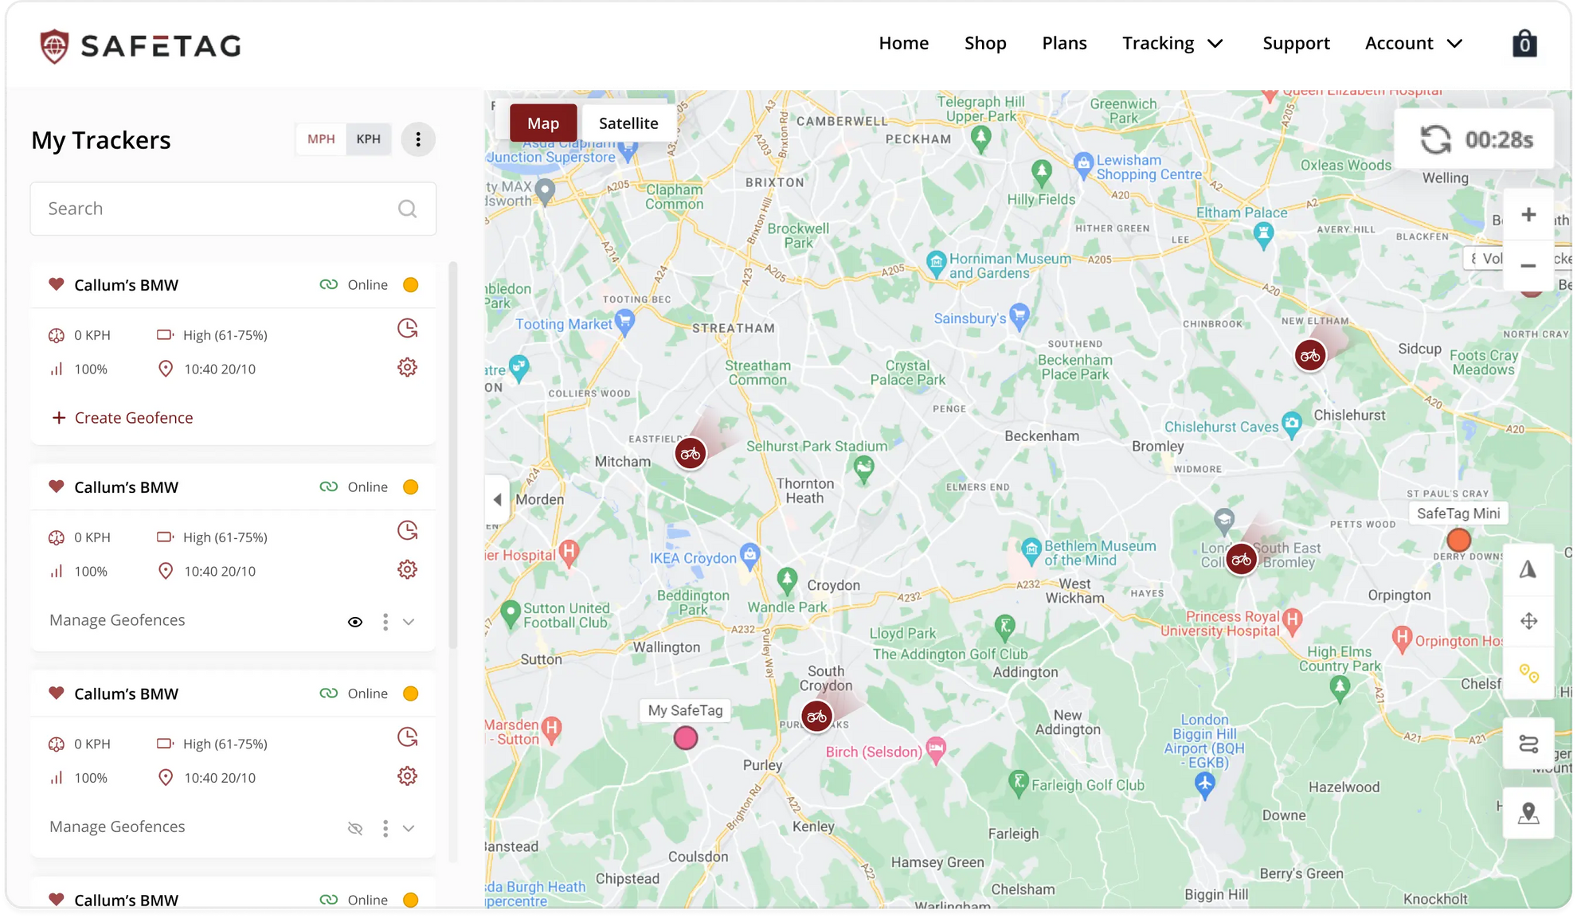Collapse the trackers side panel arrow
Viewport: 1577px width, 918px height.
coord(497,500)
